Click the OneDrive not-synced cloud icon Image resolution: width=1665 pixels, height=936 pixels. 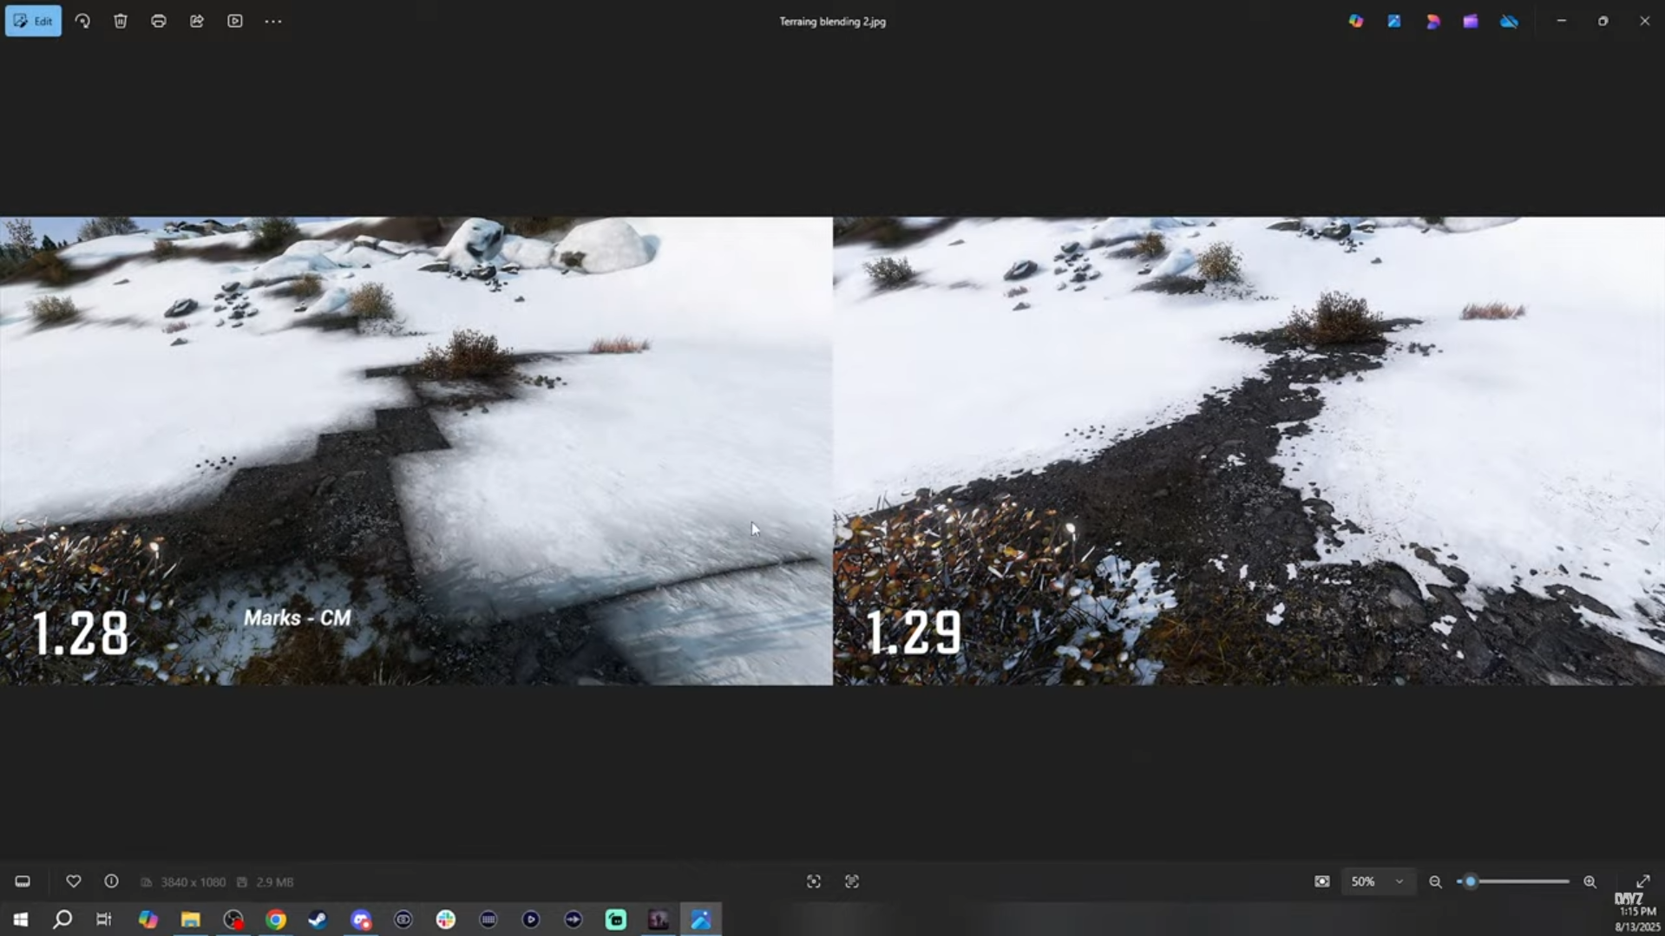click(1510, 21)
